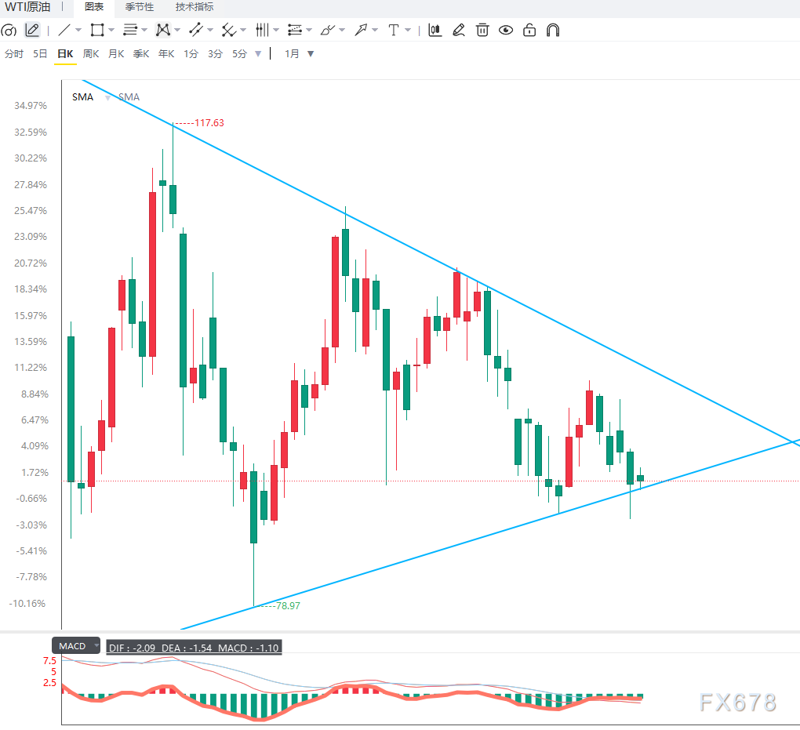Screen dimensions: 800x730
Task: Click the trash delete drawings icon
Action: 482,30
